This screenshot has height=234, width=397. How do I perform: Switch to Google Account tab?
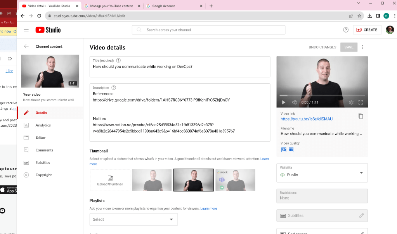(175, 6)
